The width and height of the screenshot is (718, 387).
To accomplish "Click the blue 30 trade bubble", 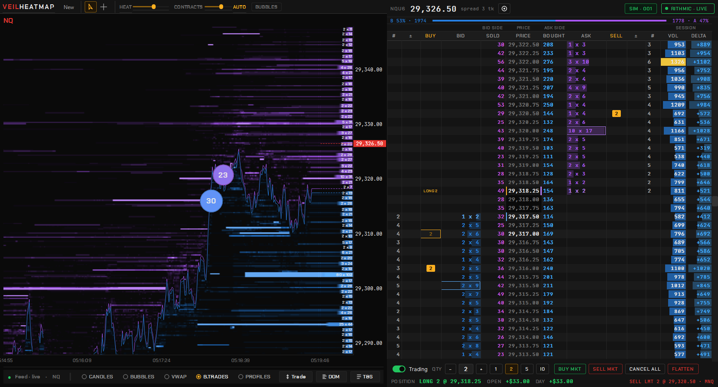I will 211,201.
